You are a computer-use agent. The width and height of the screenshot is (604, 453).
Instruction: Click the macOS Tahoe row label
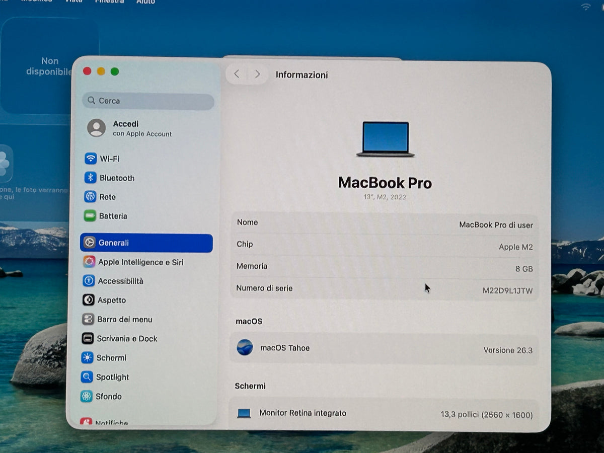285,348
